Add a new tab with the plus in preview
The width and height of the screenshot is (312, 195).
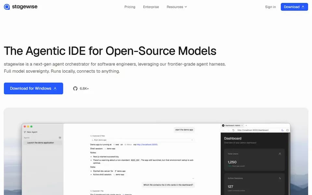[246, 125]
